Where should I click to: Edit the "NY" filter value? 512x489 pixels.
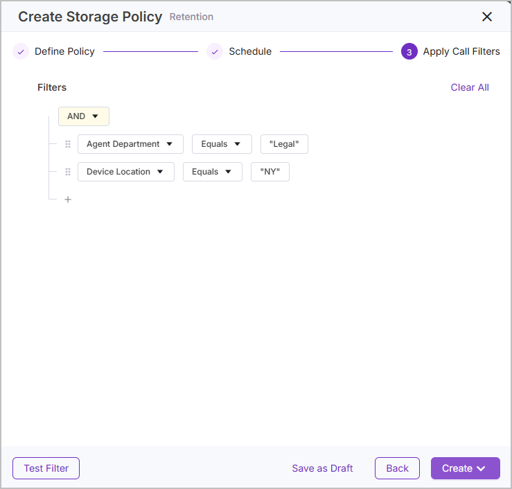coord(270,172)
